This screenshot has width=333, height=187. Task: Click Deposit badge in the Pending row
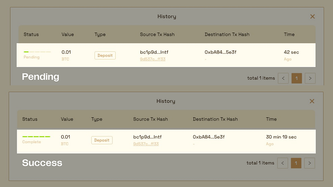105,55
